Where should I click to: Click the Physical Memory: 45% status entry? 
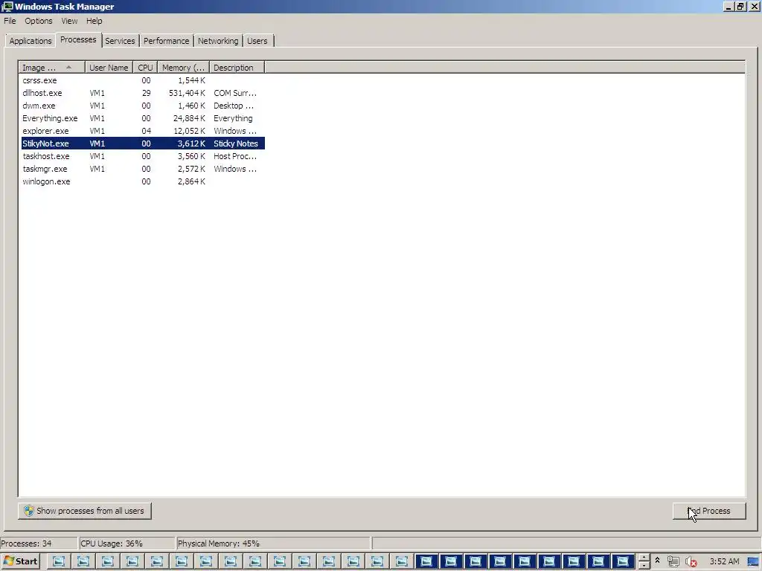pos(273,543)
